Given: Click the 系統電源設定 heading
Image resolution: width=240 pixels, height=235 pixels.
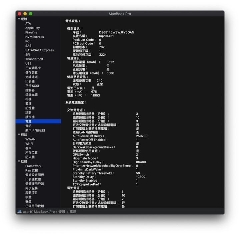Looking at the screenshot, I should (x=76, y=102).
